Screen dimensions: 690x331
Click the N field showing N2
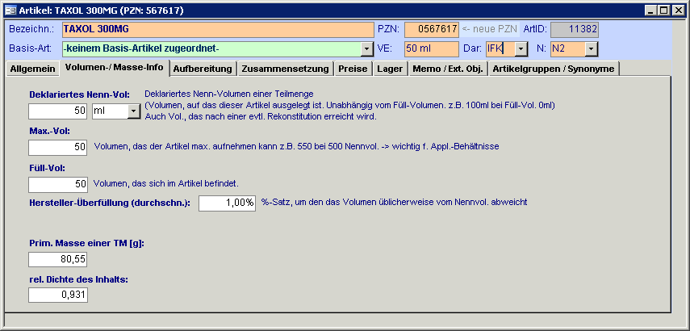tap(567, 49)
